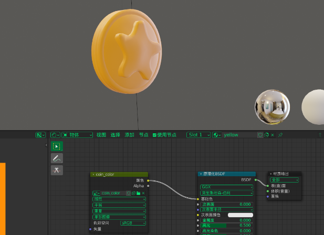Expand the hidden sidebar with the small arrow
This screenshot has height=235, width=324.
46,145
